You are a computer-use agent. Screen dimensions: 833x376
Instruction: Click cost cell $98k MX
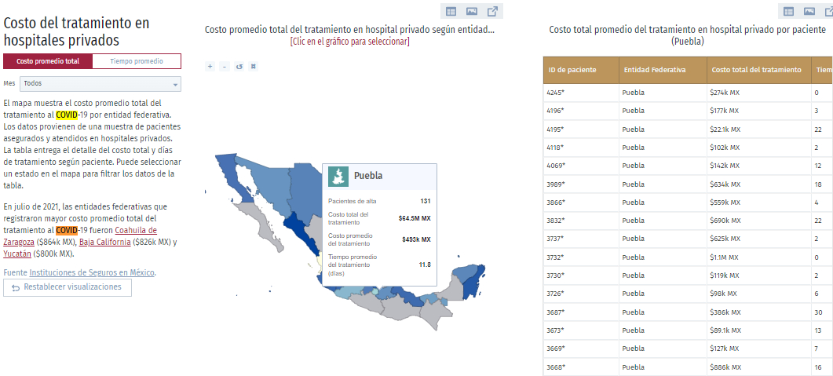click(x=758, y=294)
